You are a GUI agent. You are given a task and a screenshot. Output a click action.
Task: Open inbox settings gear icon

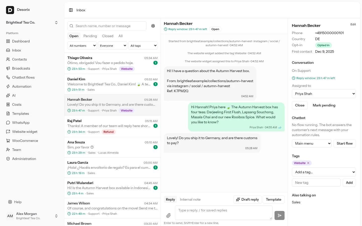(x=153, y=26)
